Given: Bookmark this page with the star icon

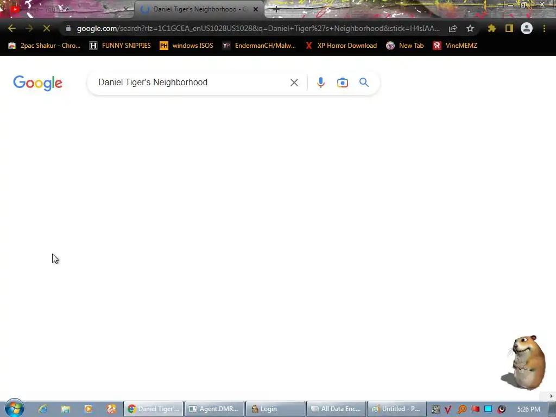Looking at the screenshot, I should pos(470,28).
